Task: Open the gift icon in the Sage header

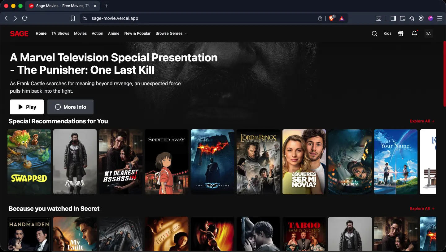Action: click(401, 33)
